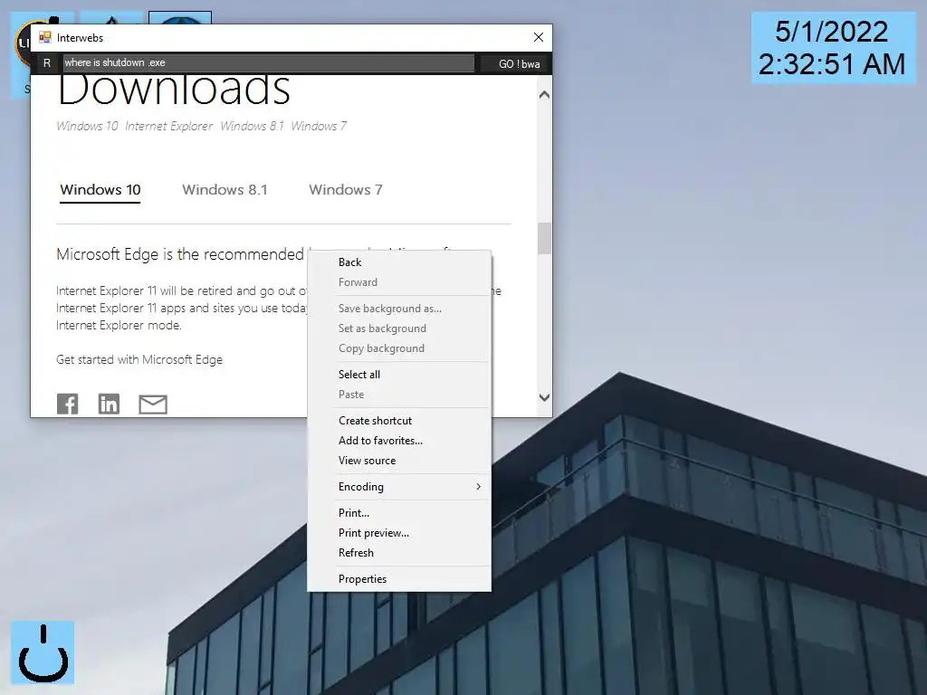Click the Interwebs window title icon
Viewport: 927px width, 695px height.
(45, 38)
